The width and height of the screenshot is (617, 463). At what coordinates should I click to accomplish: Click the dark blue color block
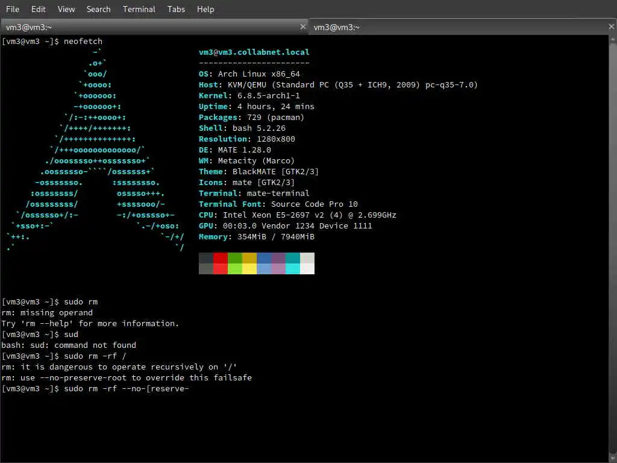coord(264,258)
